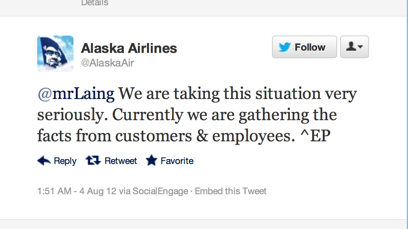Select the Reply text action
Image resolution: width=408 pixels, height=229 pixels.
pos(65,161)
